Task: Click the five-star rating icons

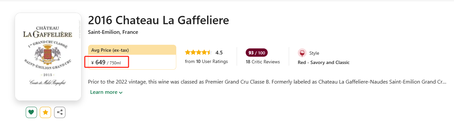Action: click(x=198, y=52)
